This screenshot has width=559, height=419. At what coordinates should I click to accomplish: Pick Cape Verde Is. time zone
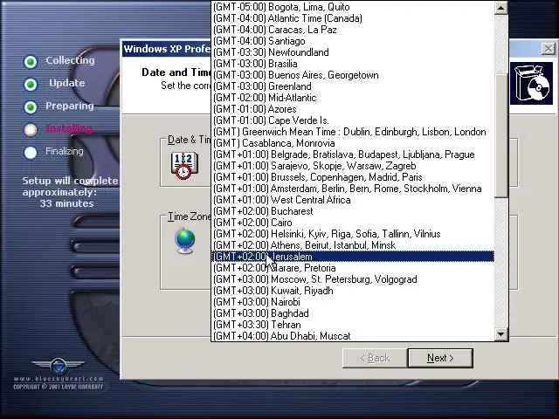pos(353,120)
